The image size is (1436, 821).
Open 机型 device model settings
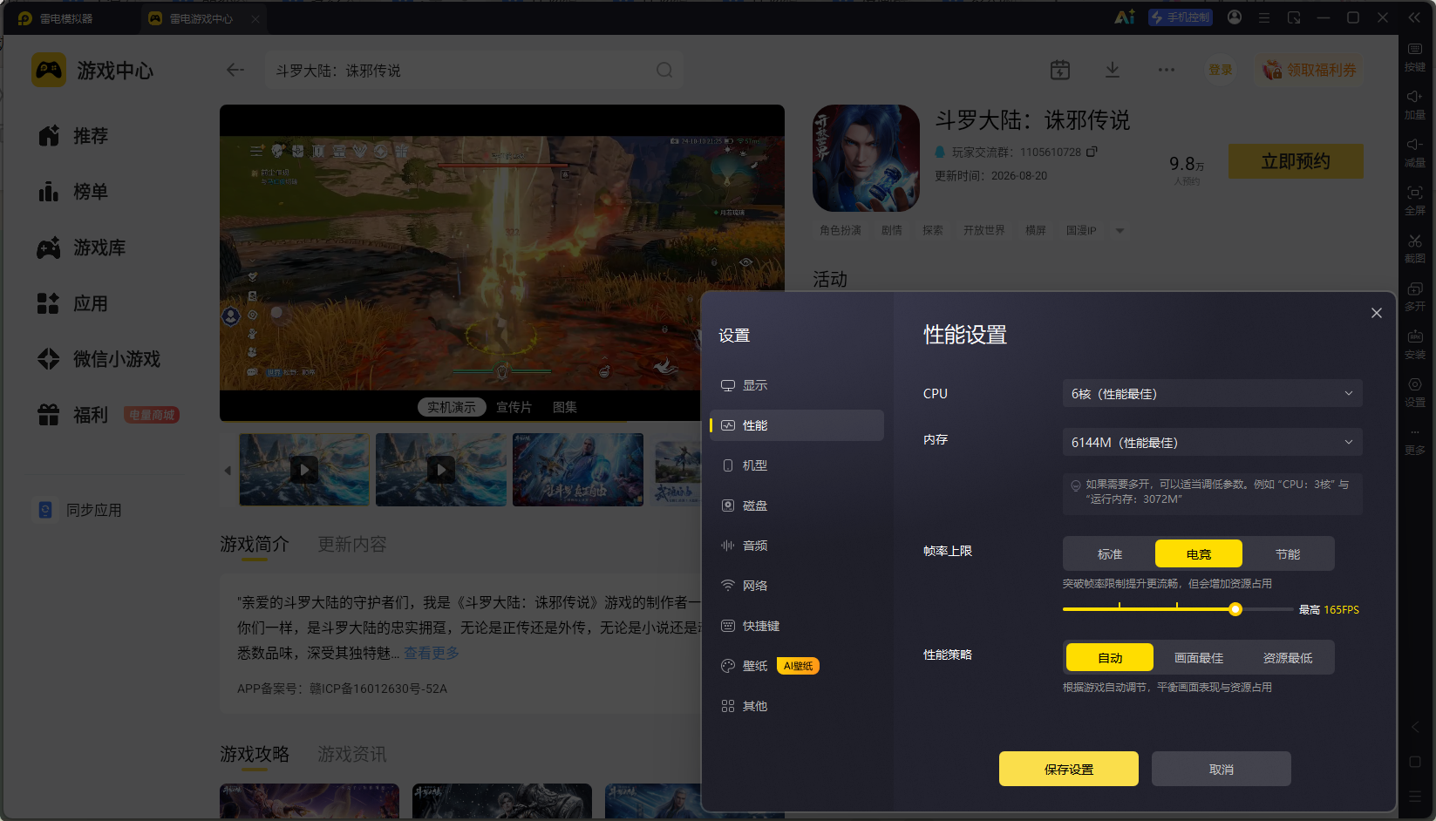pos(797,465)
